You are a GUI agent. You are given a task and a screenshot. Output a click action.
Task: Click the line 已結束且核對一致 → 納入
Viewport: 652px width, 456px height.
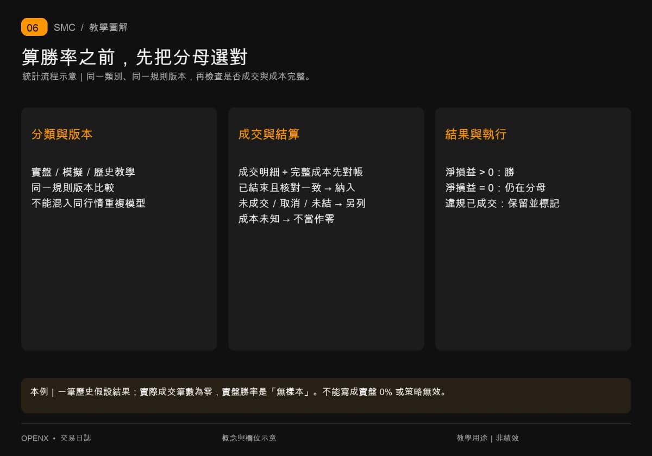[x=297, y=188]
